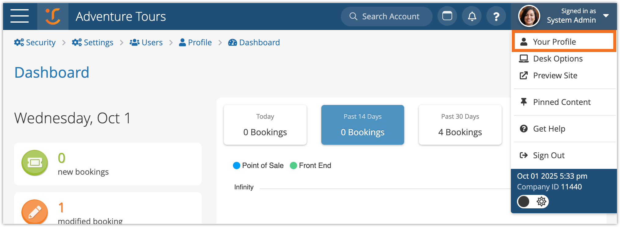Toggle the Point of Sale legend series
This screenshot has width=620, height=227.
click(x=258, y=166)
